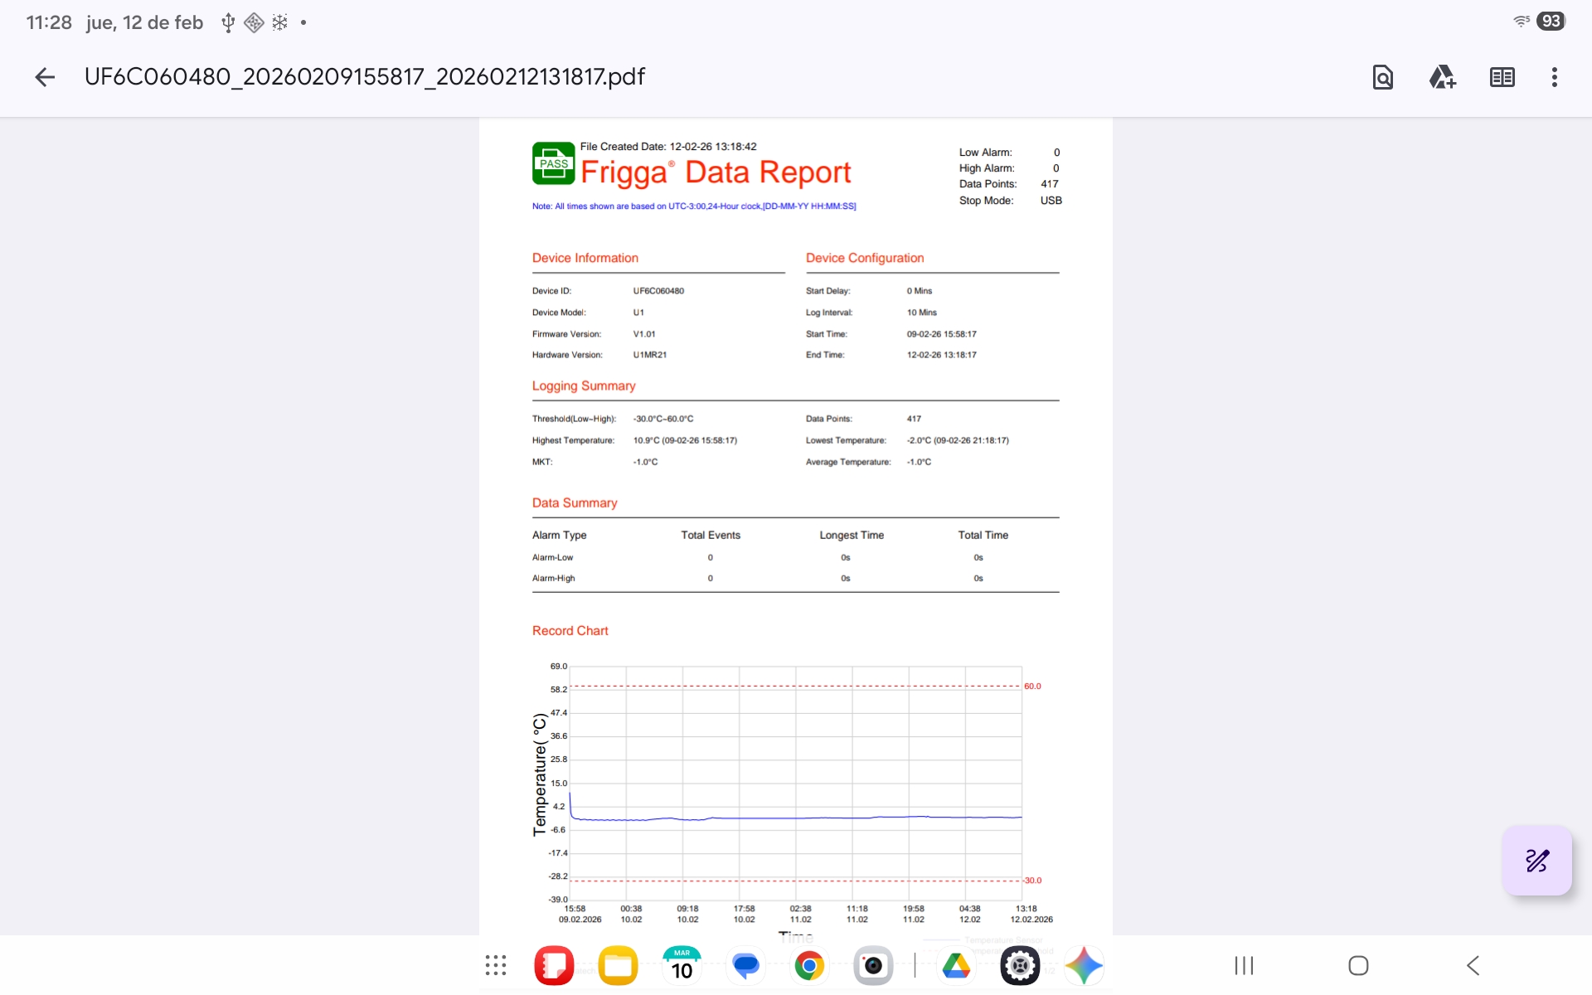Tap the floating annotate pen button
The width and height of the screenshot is (1592, 995).
coord(1536,861)
